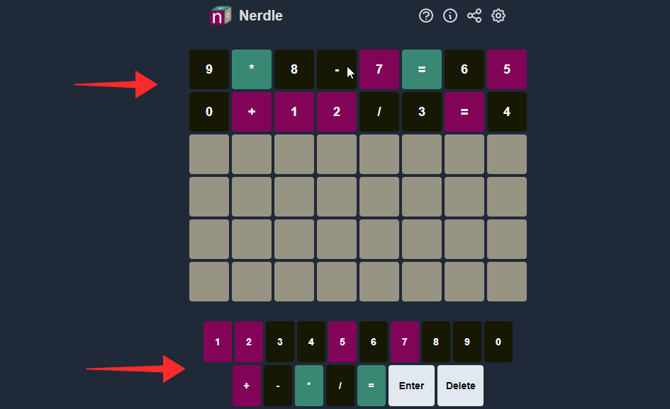The image size is (670, 409).
Task: Select the green equals tile in row one
Action: [422, 69]
